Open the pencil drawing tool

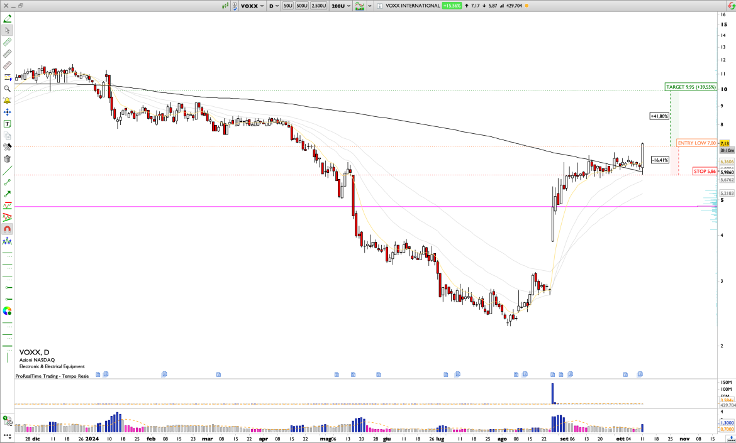7,17
